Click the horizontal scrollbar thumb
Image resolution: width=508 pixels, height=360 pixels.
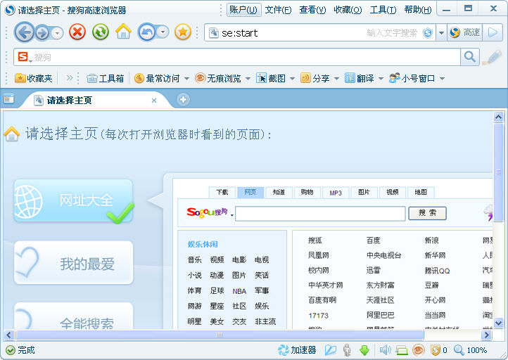(220, 335)
